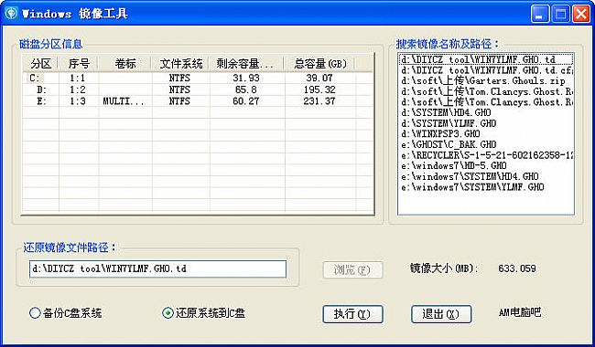Image resolution: width=595 pixels, height=347 pixels.
Task: Click the 1:1 sequence number cell
Action: (78, 79)
